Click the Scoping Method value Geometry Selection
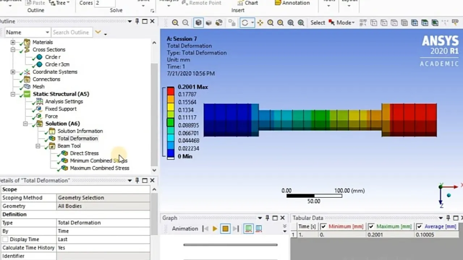 tap(103, 198)
